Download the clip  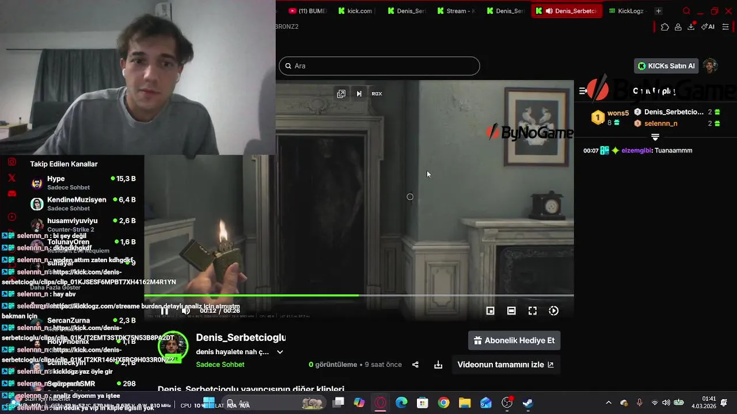(438, 365)
